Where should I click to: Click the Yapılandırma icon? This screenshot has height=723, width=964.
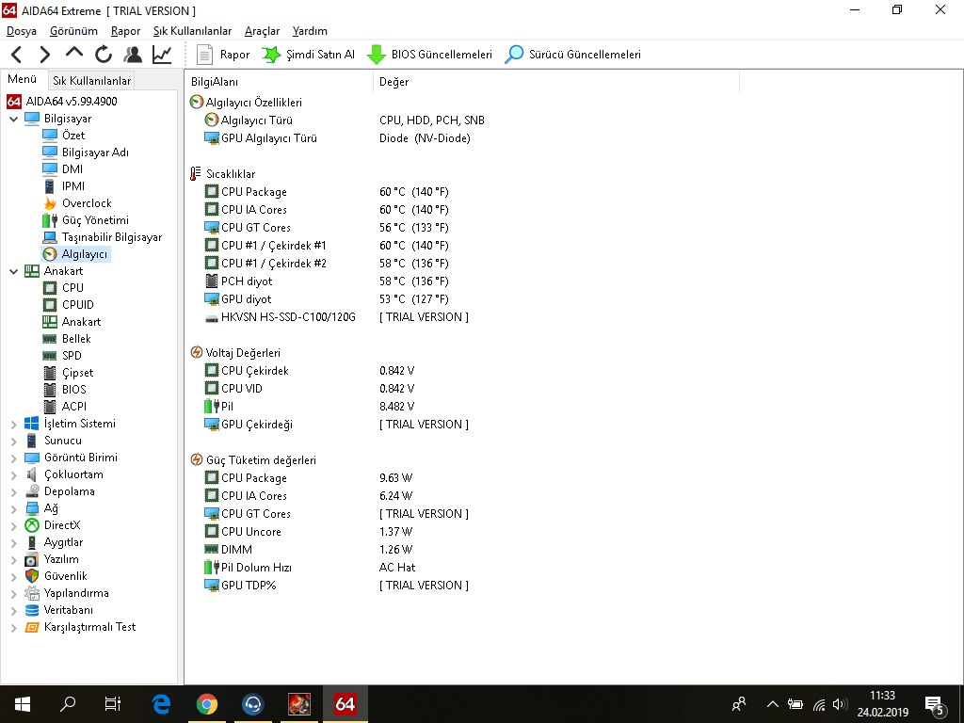pos(31,593)
